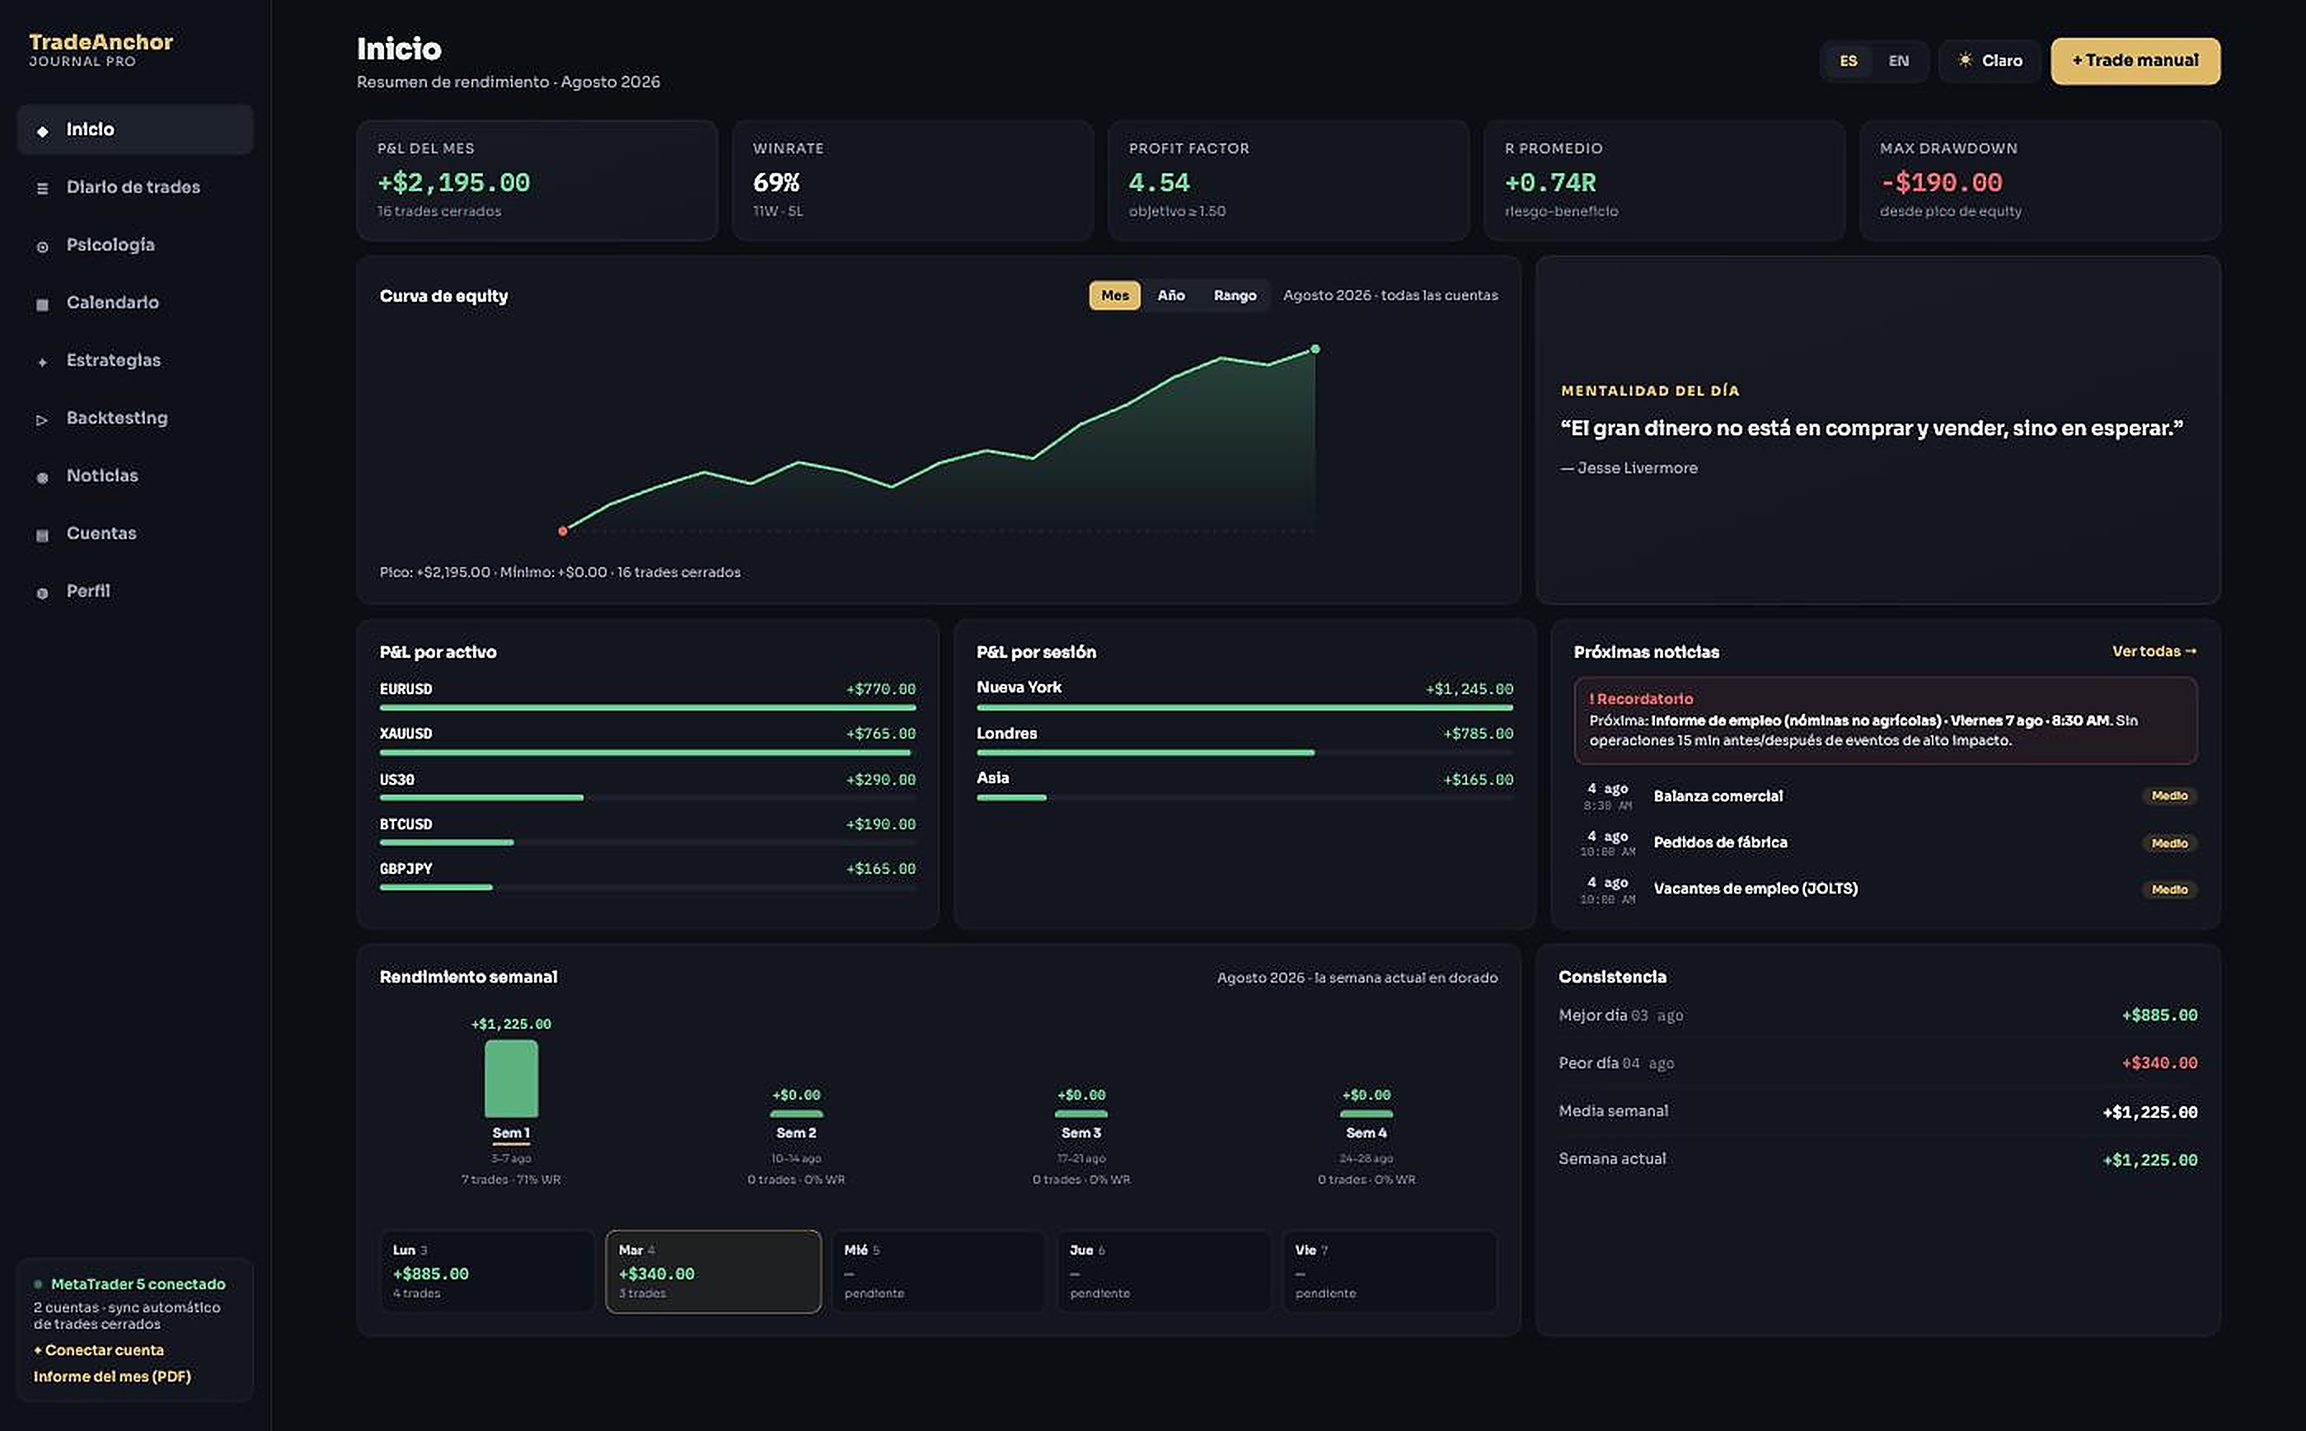
Task: Click the Recordatorio alert box
Action: [x=1885, y=720]
